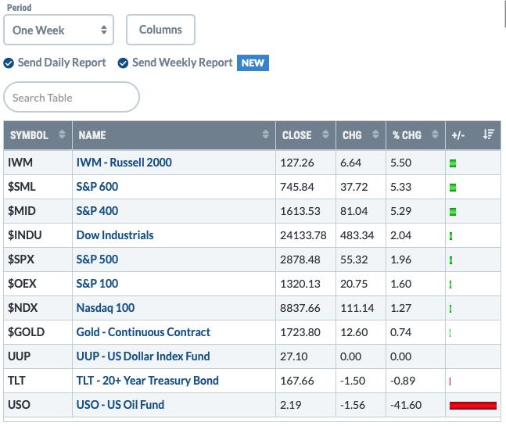The image size is (506, 426).
Task: Open the S&P 600 link
Action: [97, 187]
